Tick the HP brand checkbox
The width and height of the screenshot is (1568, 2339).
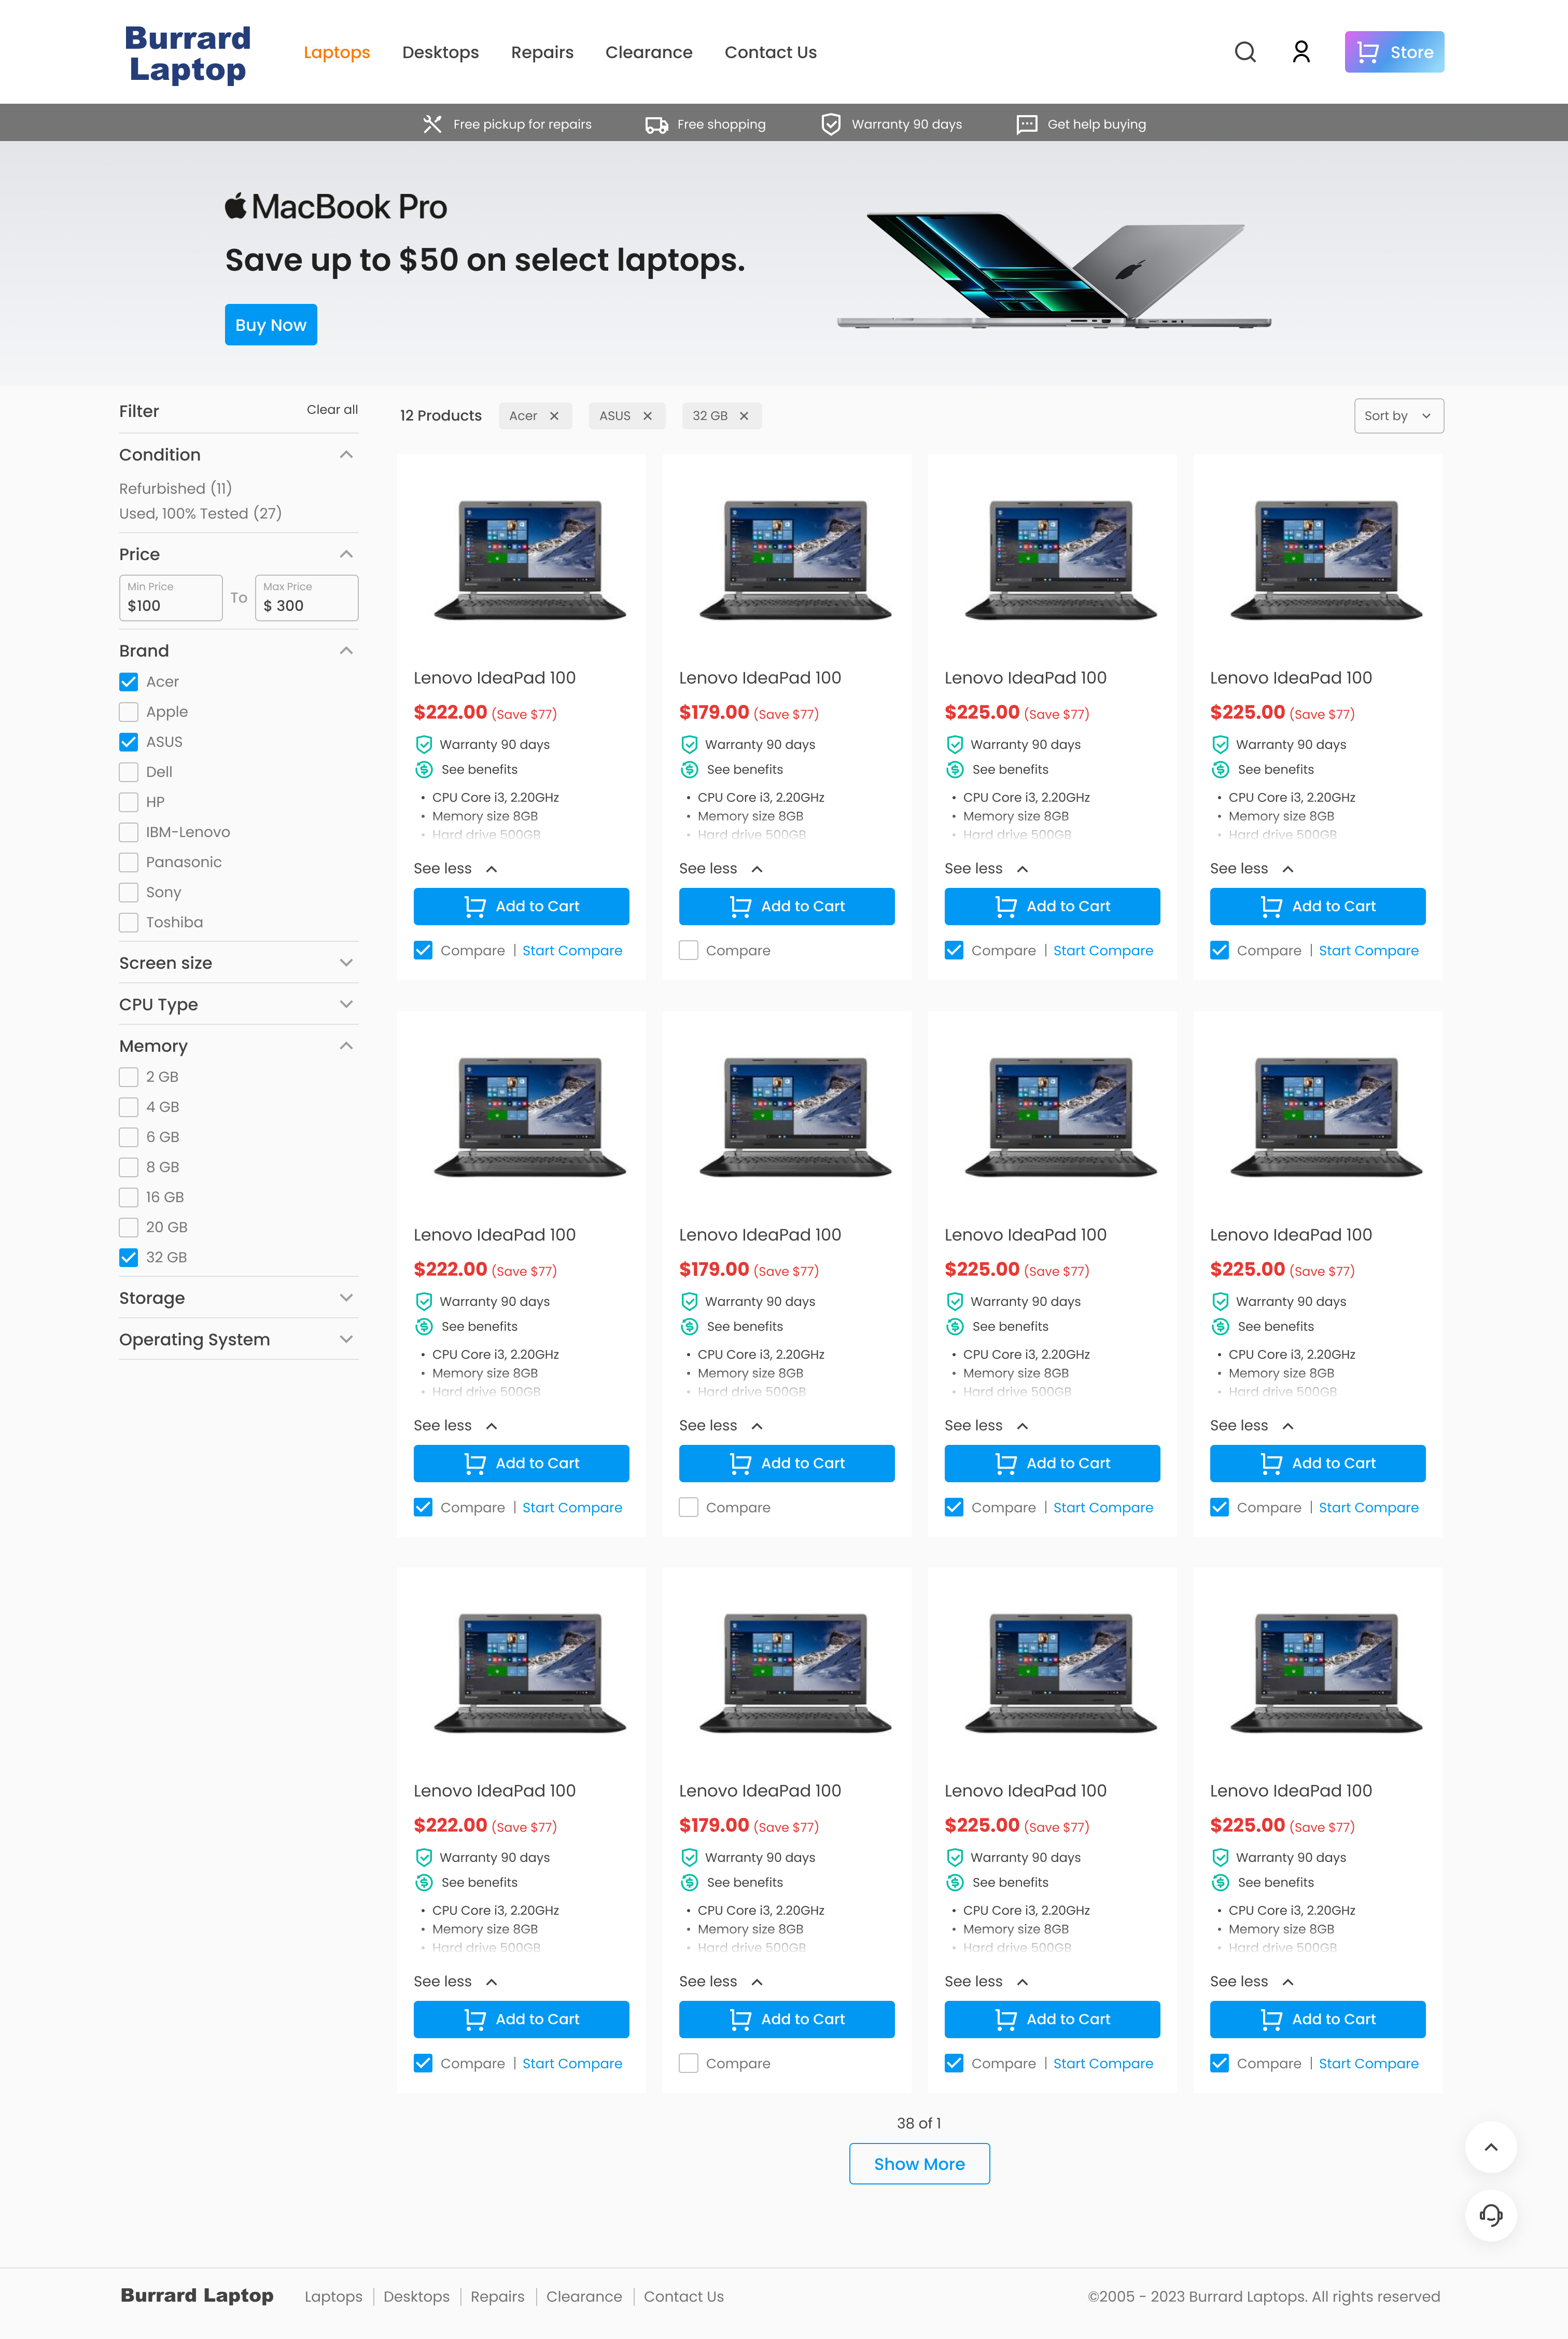pyautogui.click(x=128, y=802)
